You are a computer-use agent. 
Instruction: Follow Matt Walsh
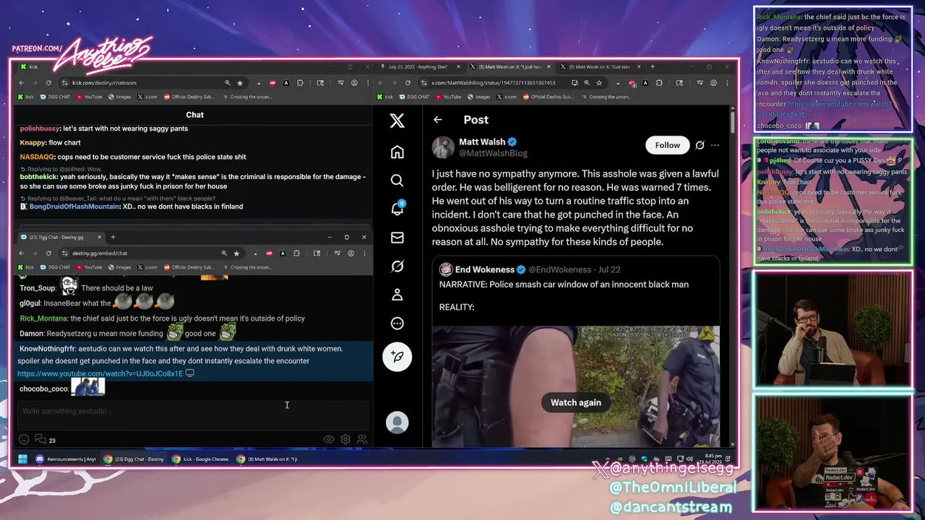click(x=667, y=145)
